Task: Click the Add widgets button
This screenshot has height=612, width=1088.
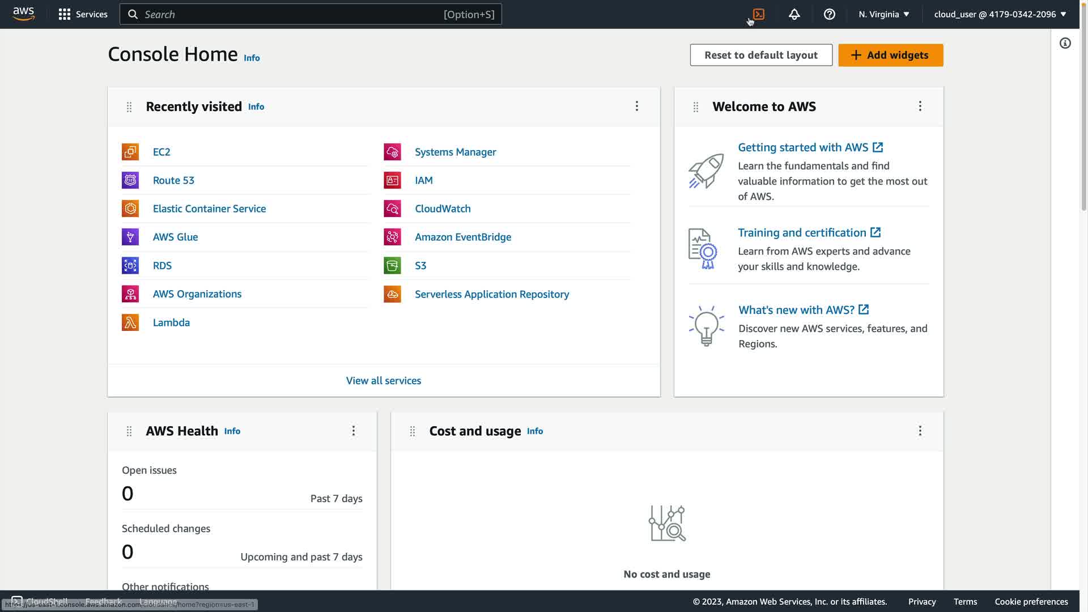Action: pyautogui.click(x=890, y=55)
